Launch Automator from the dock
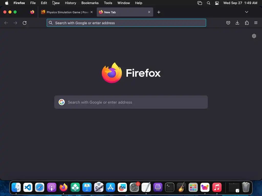The image size is (262, 196). (x=99, y=187)
